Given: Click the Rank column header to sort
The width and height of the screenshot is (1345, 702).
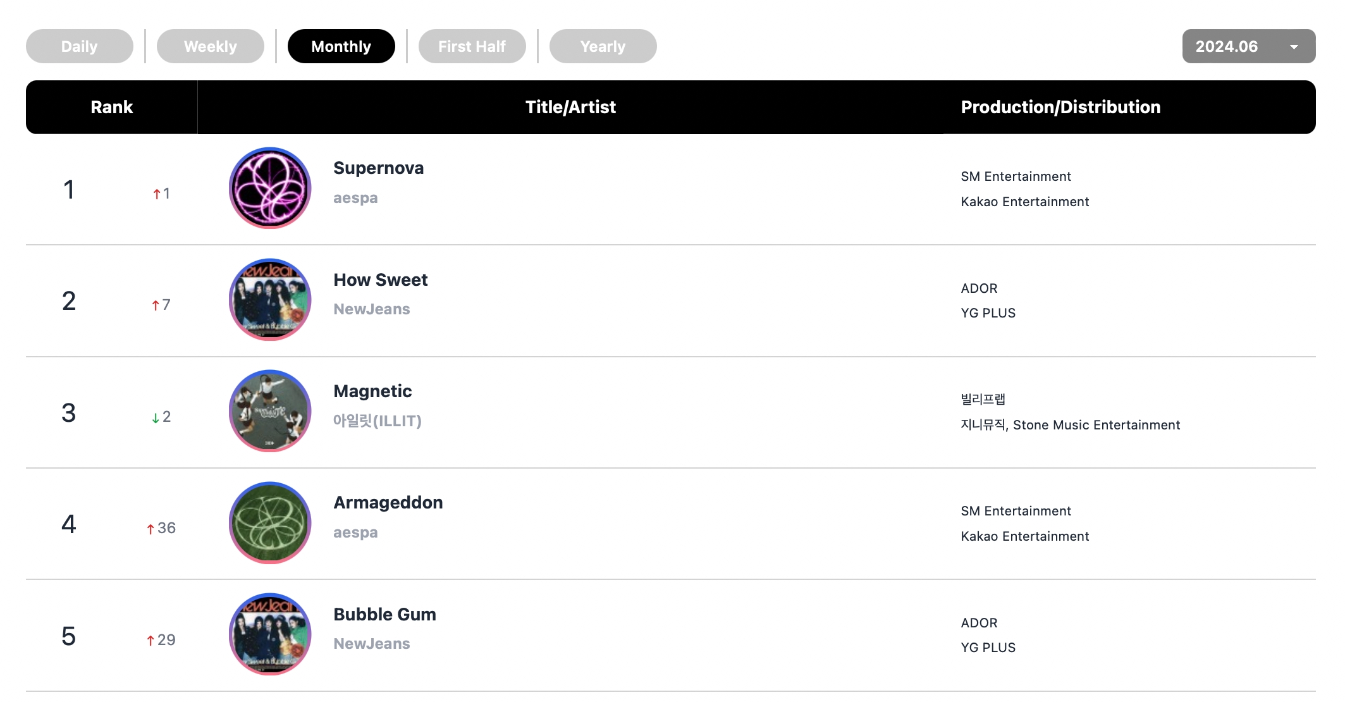Looking at the screenshot, I should click(110, 108).
